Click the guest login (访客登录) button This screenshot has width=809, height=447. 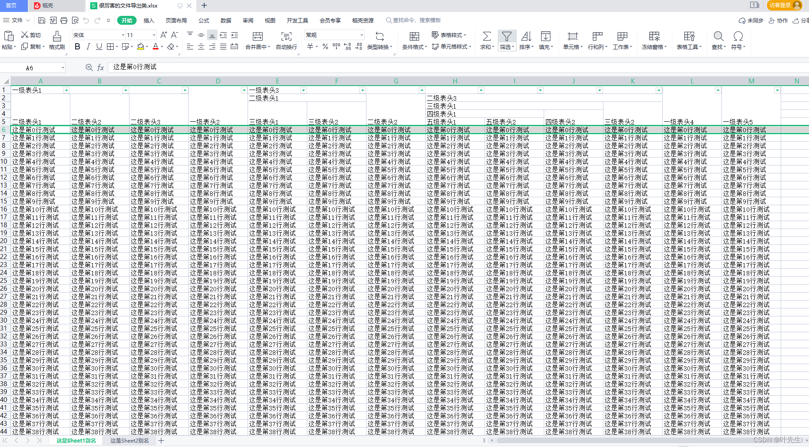click(785, 5)
